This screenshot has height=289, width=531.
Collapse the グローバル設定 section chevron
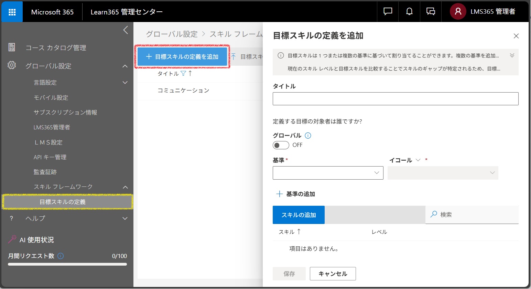[125, 66]
